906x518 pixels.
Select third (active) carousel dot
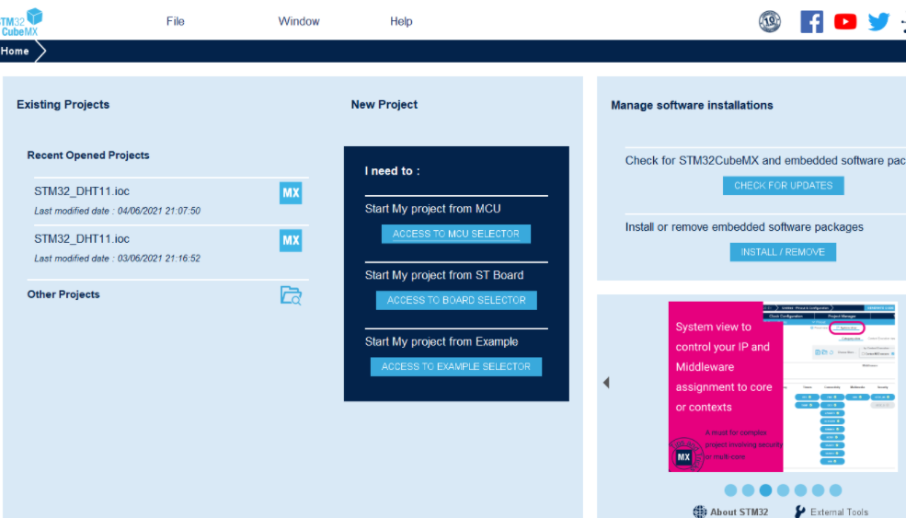pos(765,490)
